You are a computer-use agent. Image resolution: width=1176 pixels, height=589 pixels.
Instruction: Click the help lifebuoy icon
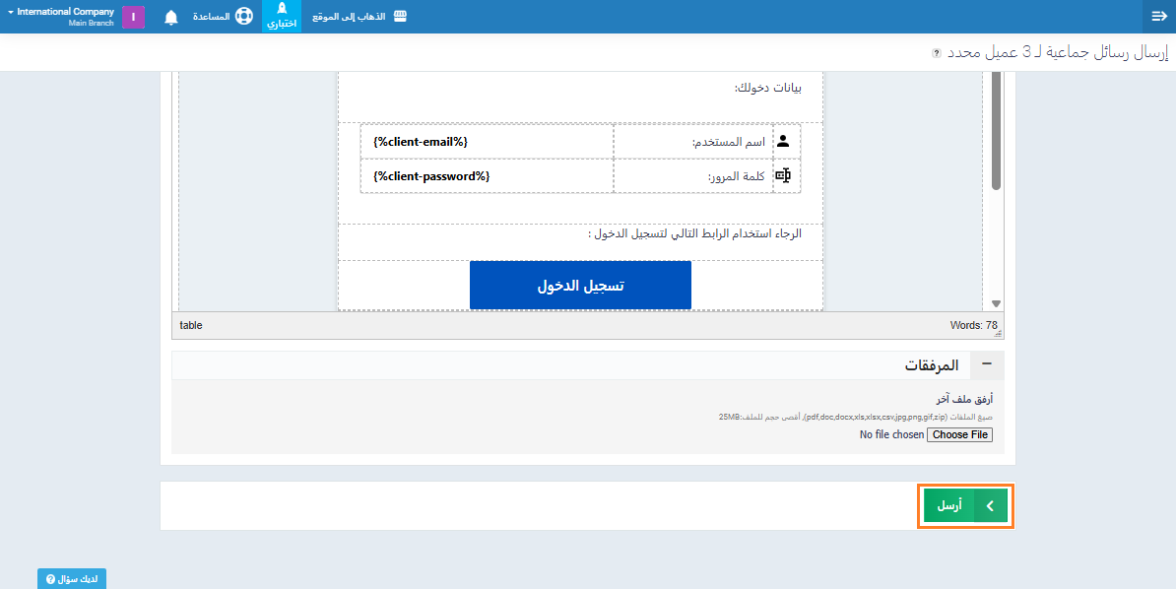pos(243,17)
